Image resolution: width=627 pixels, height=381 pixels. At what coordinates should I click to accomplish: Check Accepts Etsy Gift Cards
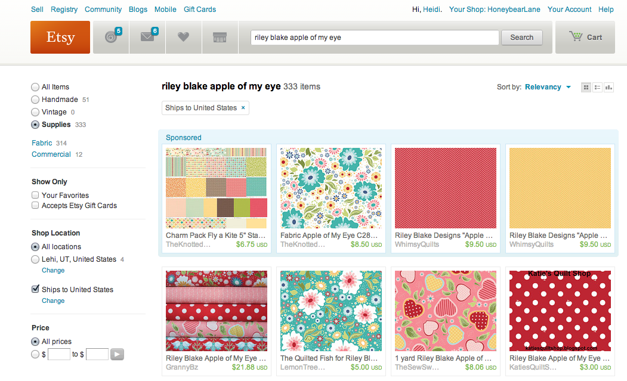35,206
